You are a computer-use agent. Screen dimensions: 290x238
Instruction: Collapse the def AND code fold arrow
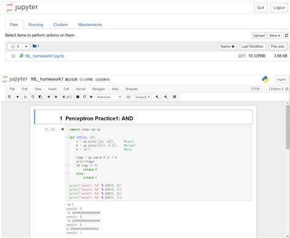67,137
